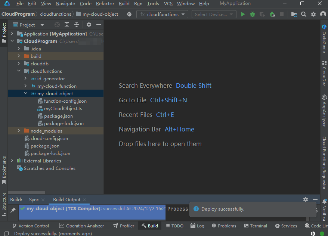Click the pin icon in Build panel

(x=13, y=210)
